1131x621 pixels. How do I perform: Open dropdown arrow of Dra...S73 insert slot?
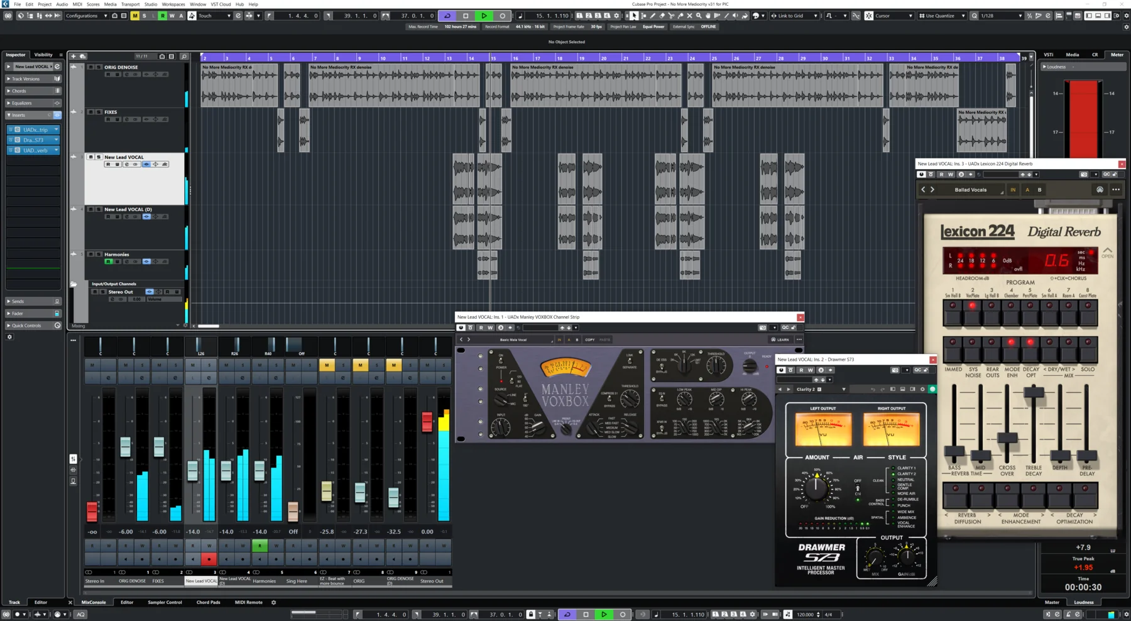click(56, 140)
